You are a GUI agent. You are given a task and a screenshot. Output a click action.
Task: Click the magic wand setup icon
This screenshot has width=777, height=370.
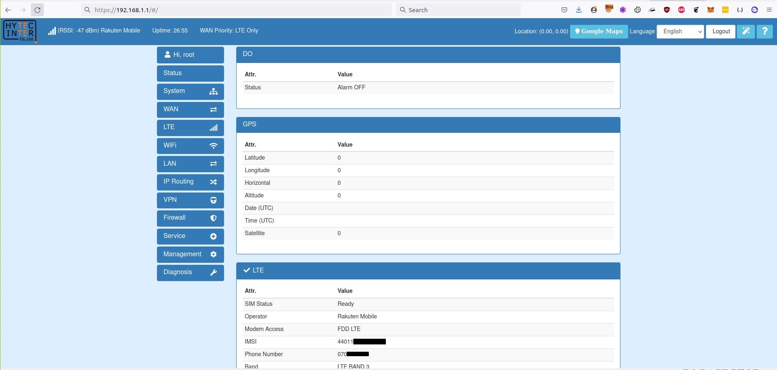[746, 31]
